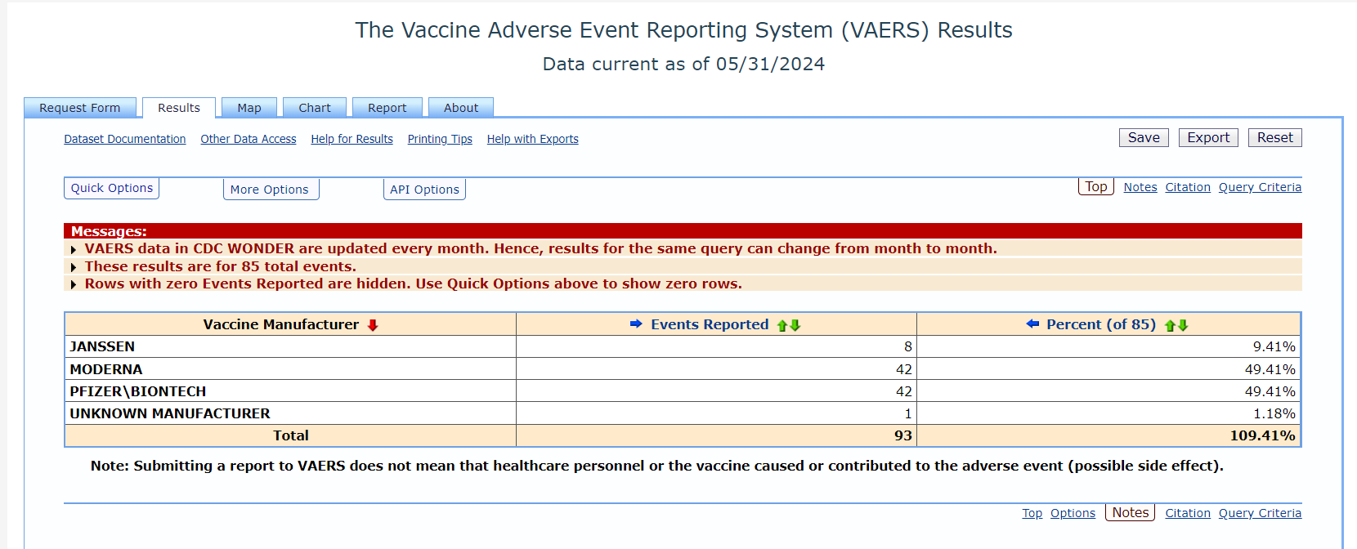
Task: Click the Reset button
Action: (x=1275, y=138)
